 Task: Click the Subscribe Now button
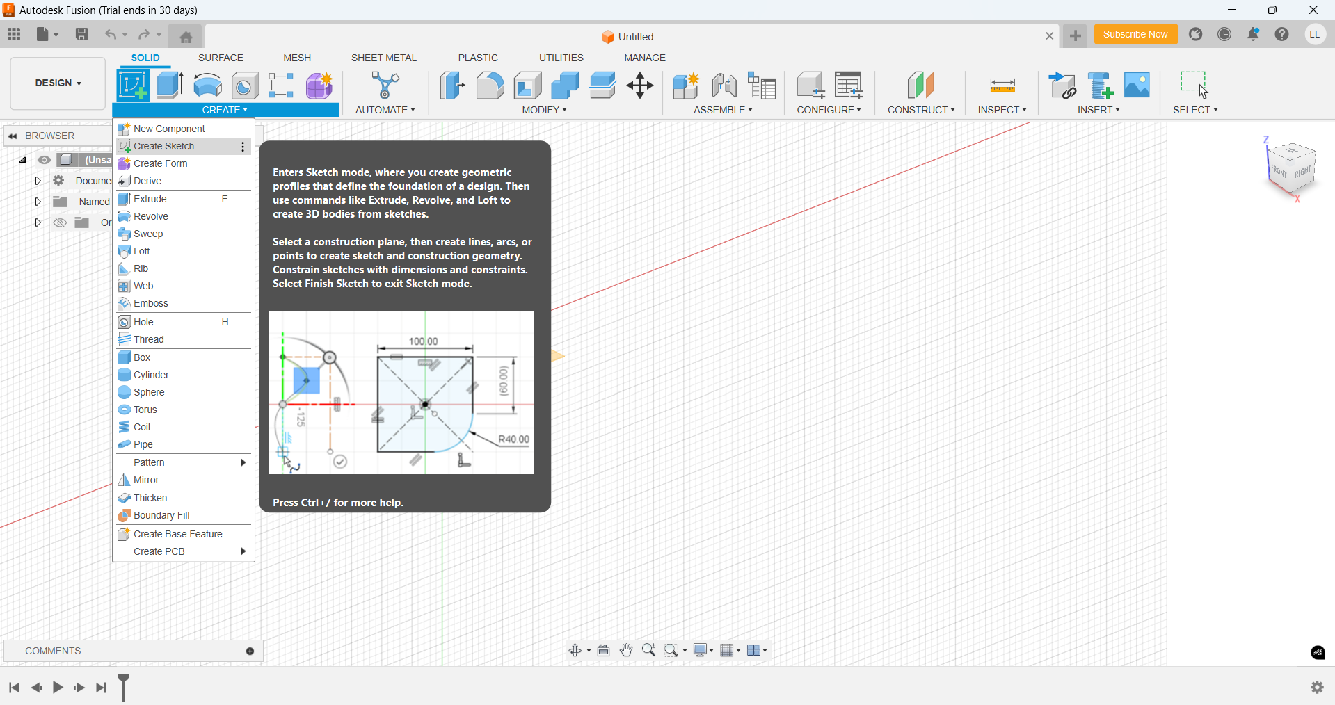pyautogui.click(x=1135, y=34)
